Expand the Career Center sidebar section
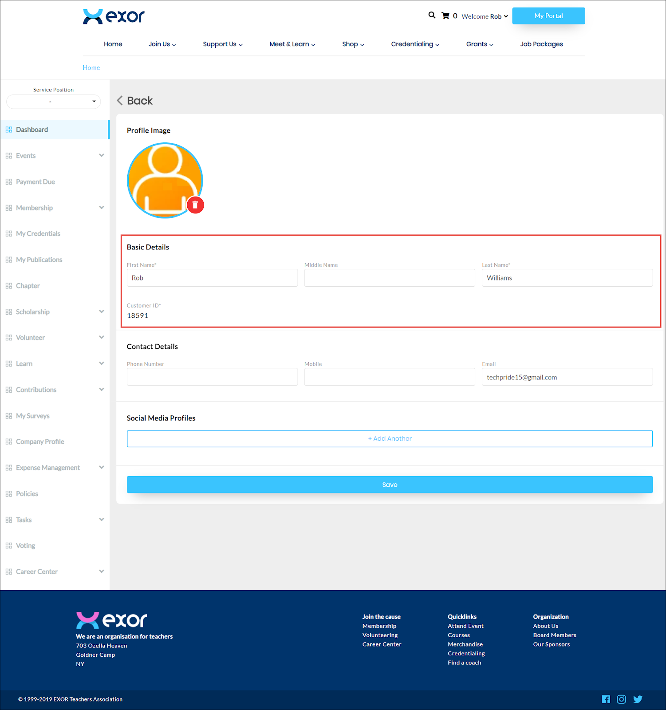 pos(102,572)
